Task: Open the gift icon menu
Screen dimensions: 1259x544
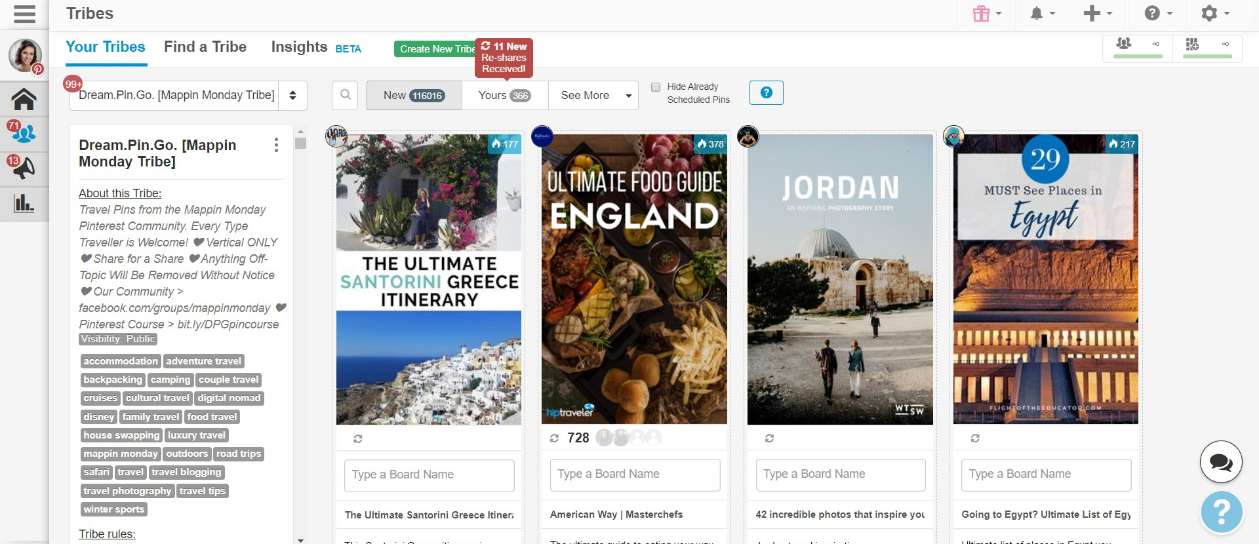Action: pyautogui.click(x=987, y=14)
